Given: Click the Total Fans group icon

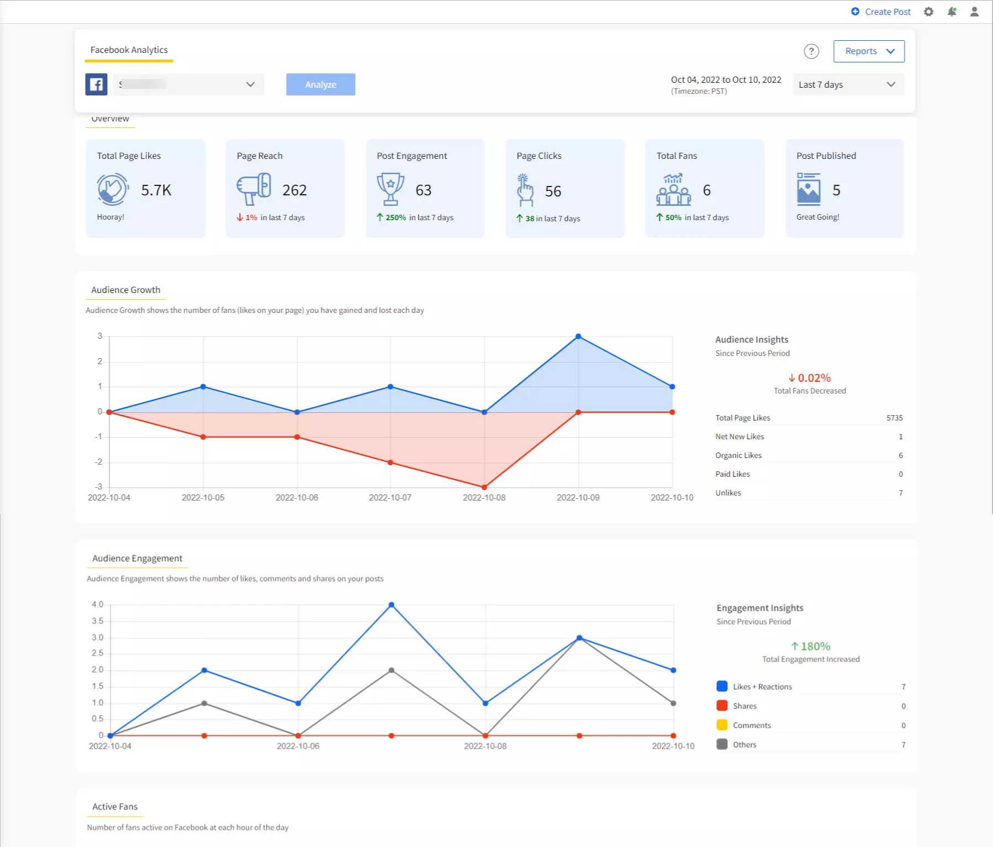Looking at the screenshot, I should 673,189.
